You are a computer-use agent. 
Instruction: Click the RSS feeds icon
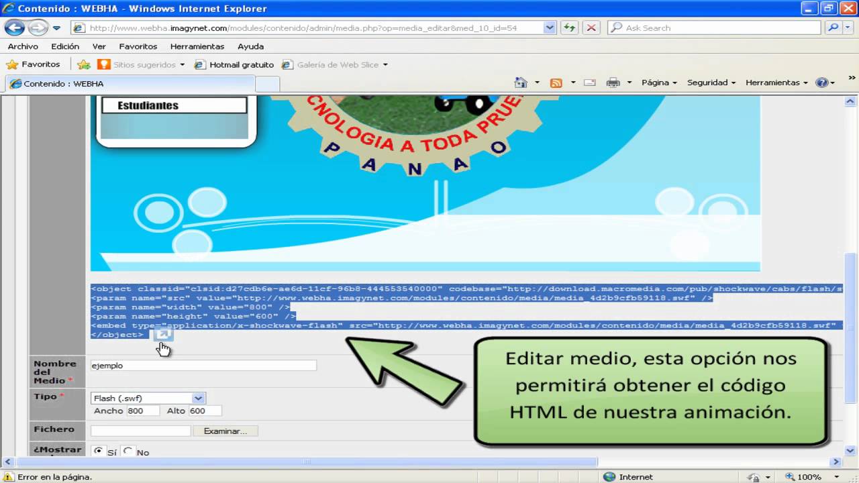556,83
